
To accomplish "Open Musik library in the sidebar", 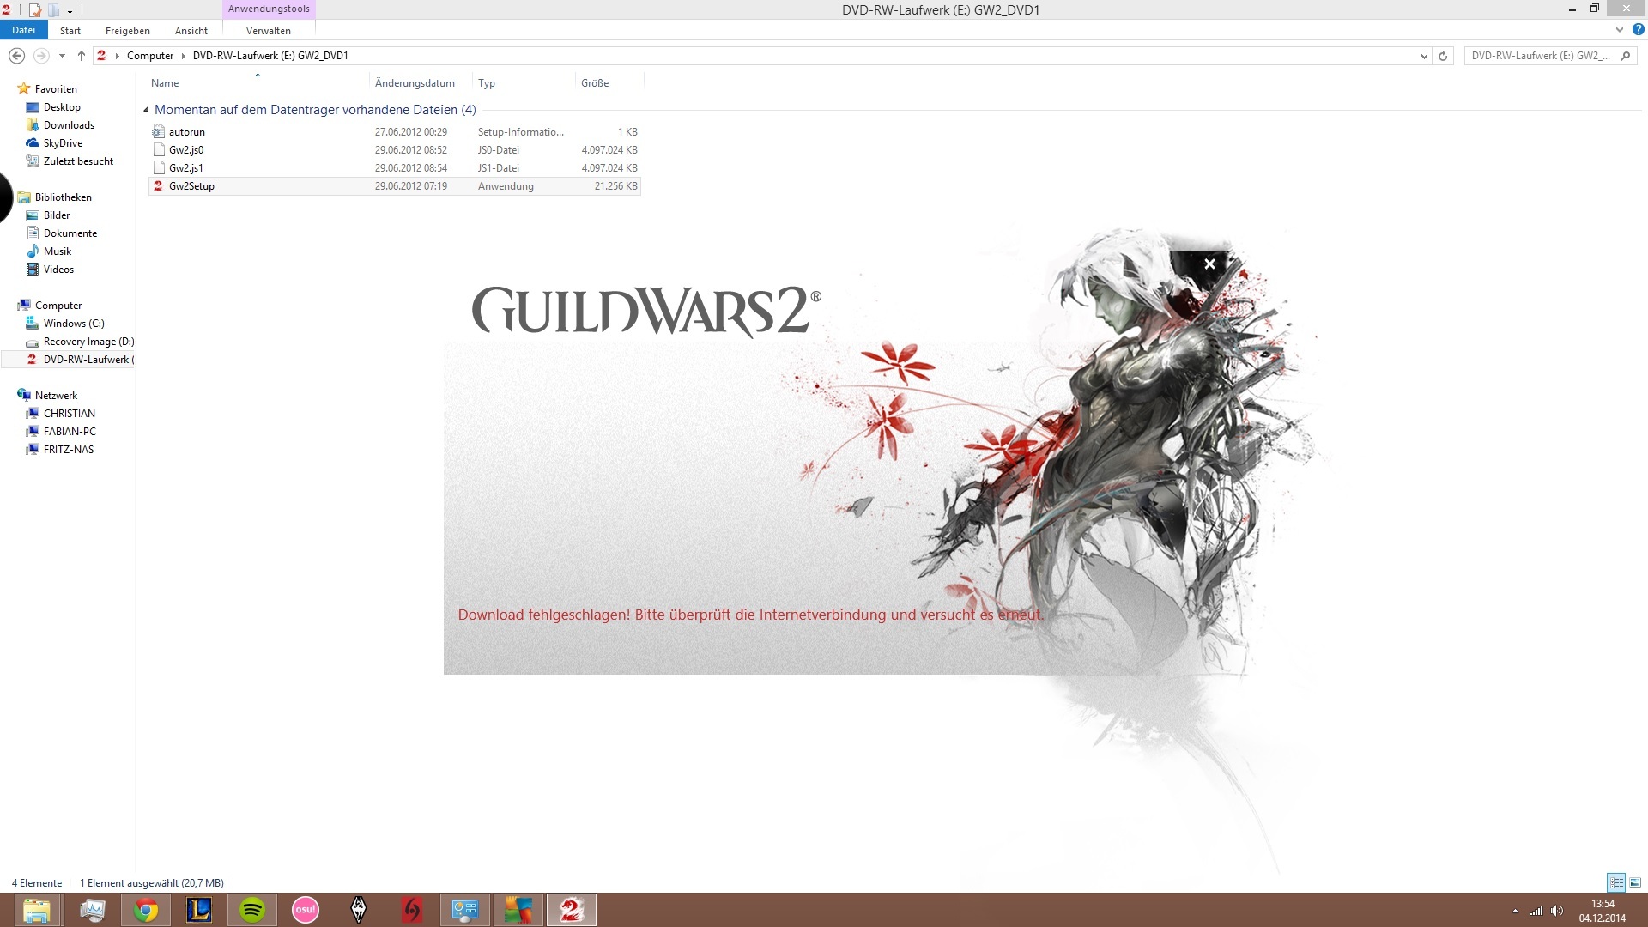I will (x=58, y=251).
